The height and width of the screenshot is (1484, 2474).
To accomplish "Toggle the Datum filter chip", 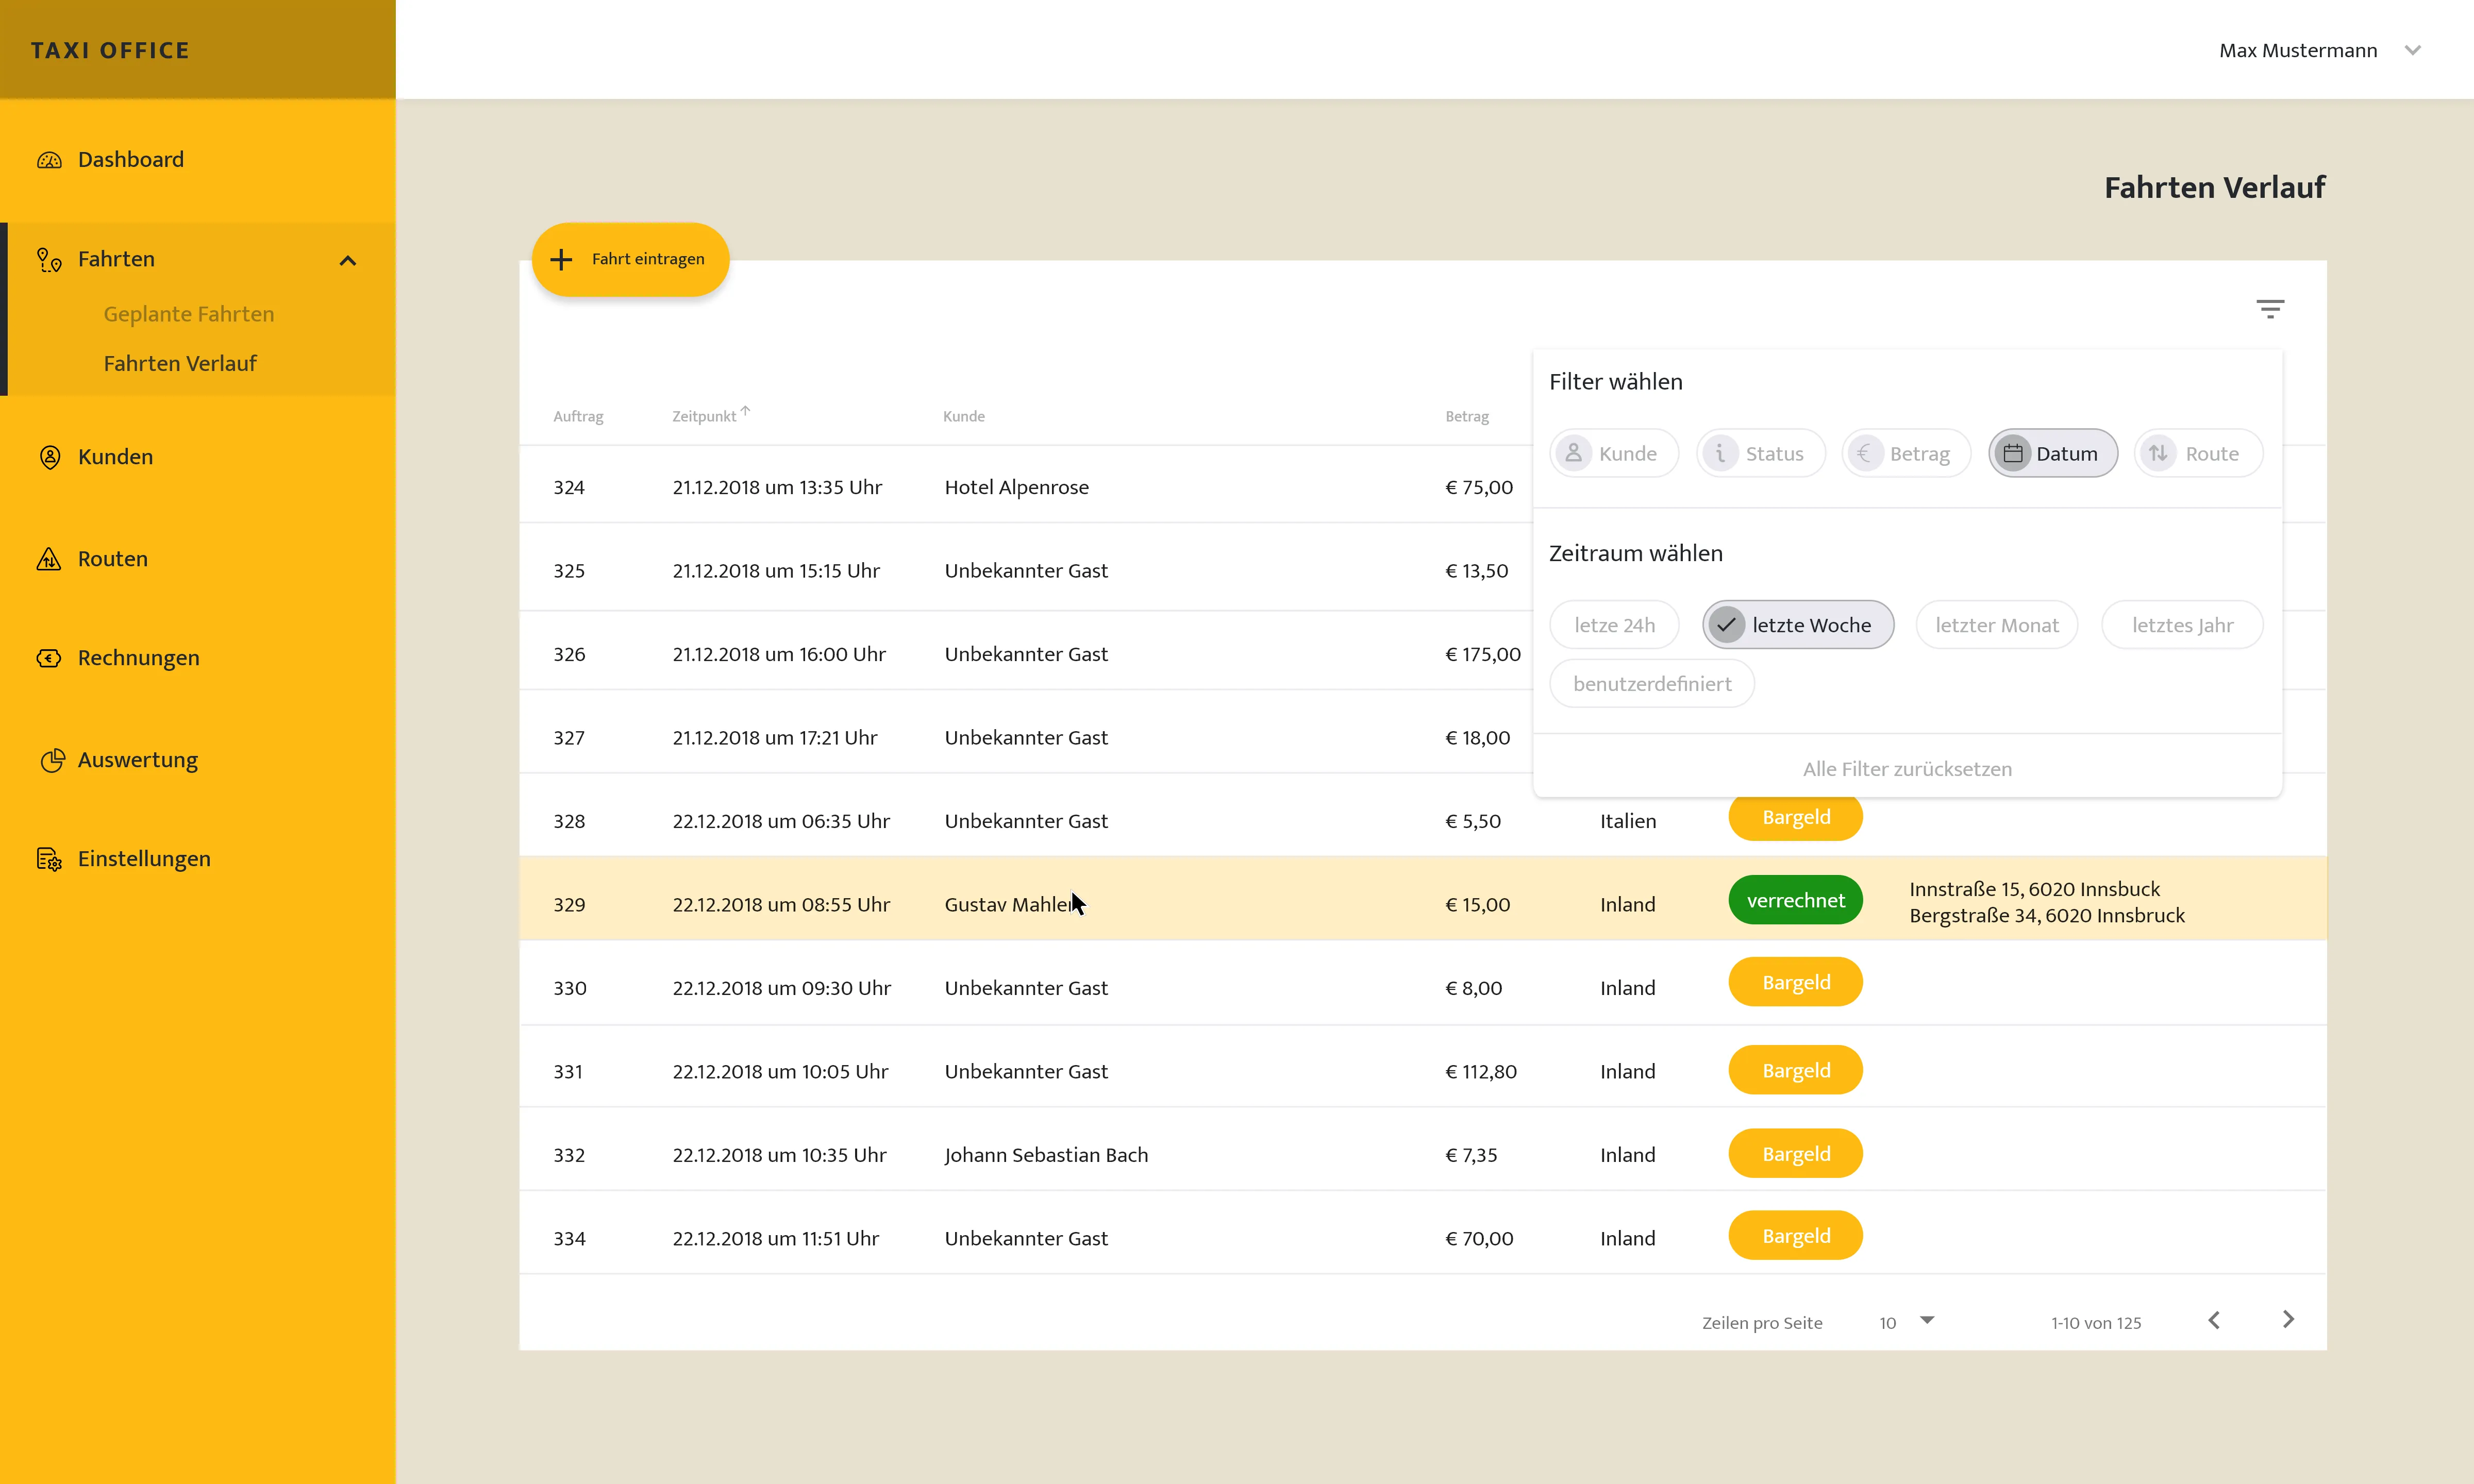I will (x=2052, y=454).
